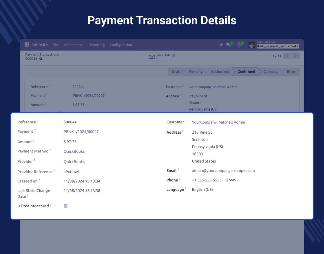Open payment PBNK1/2024/00007 in highlighted panel
The image size is (324, 254).
point(81,132)
